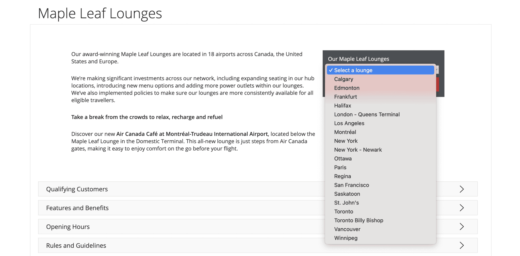
Task: Click the Rules and Guidelines chevron arrow
Action: point(462,245)
